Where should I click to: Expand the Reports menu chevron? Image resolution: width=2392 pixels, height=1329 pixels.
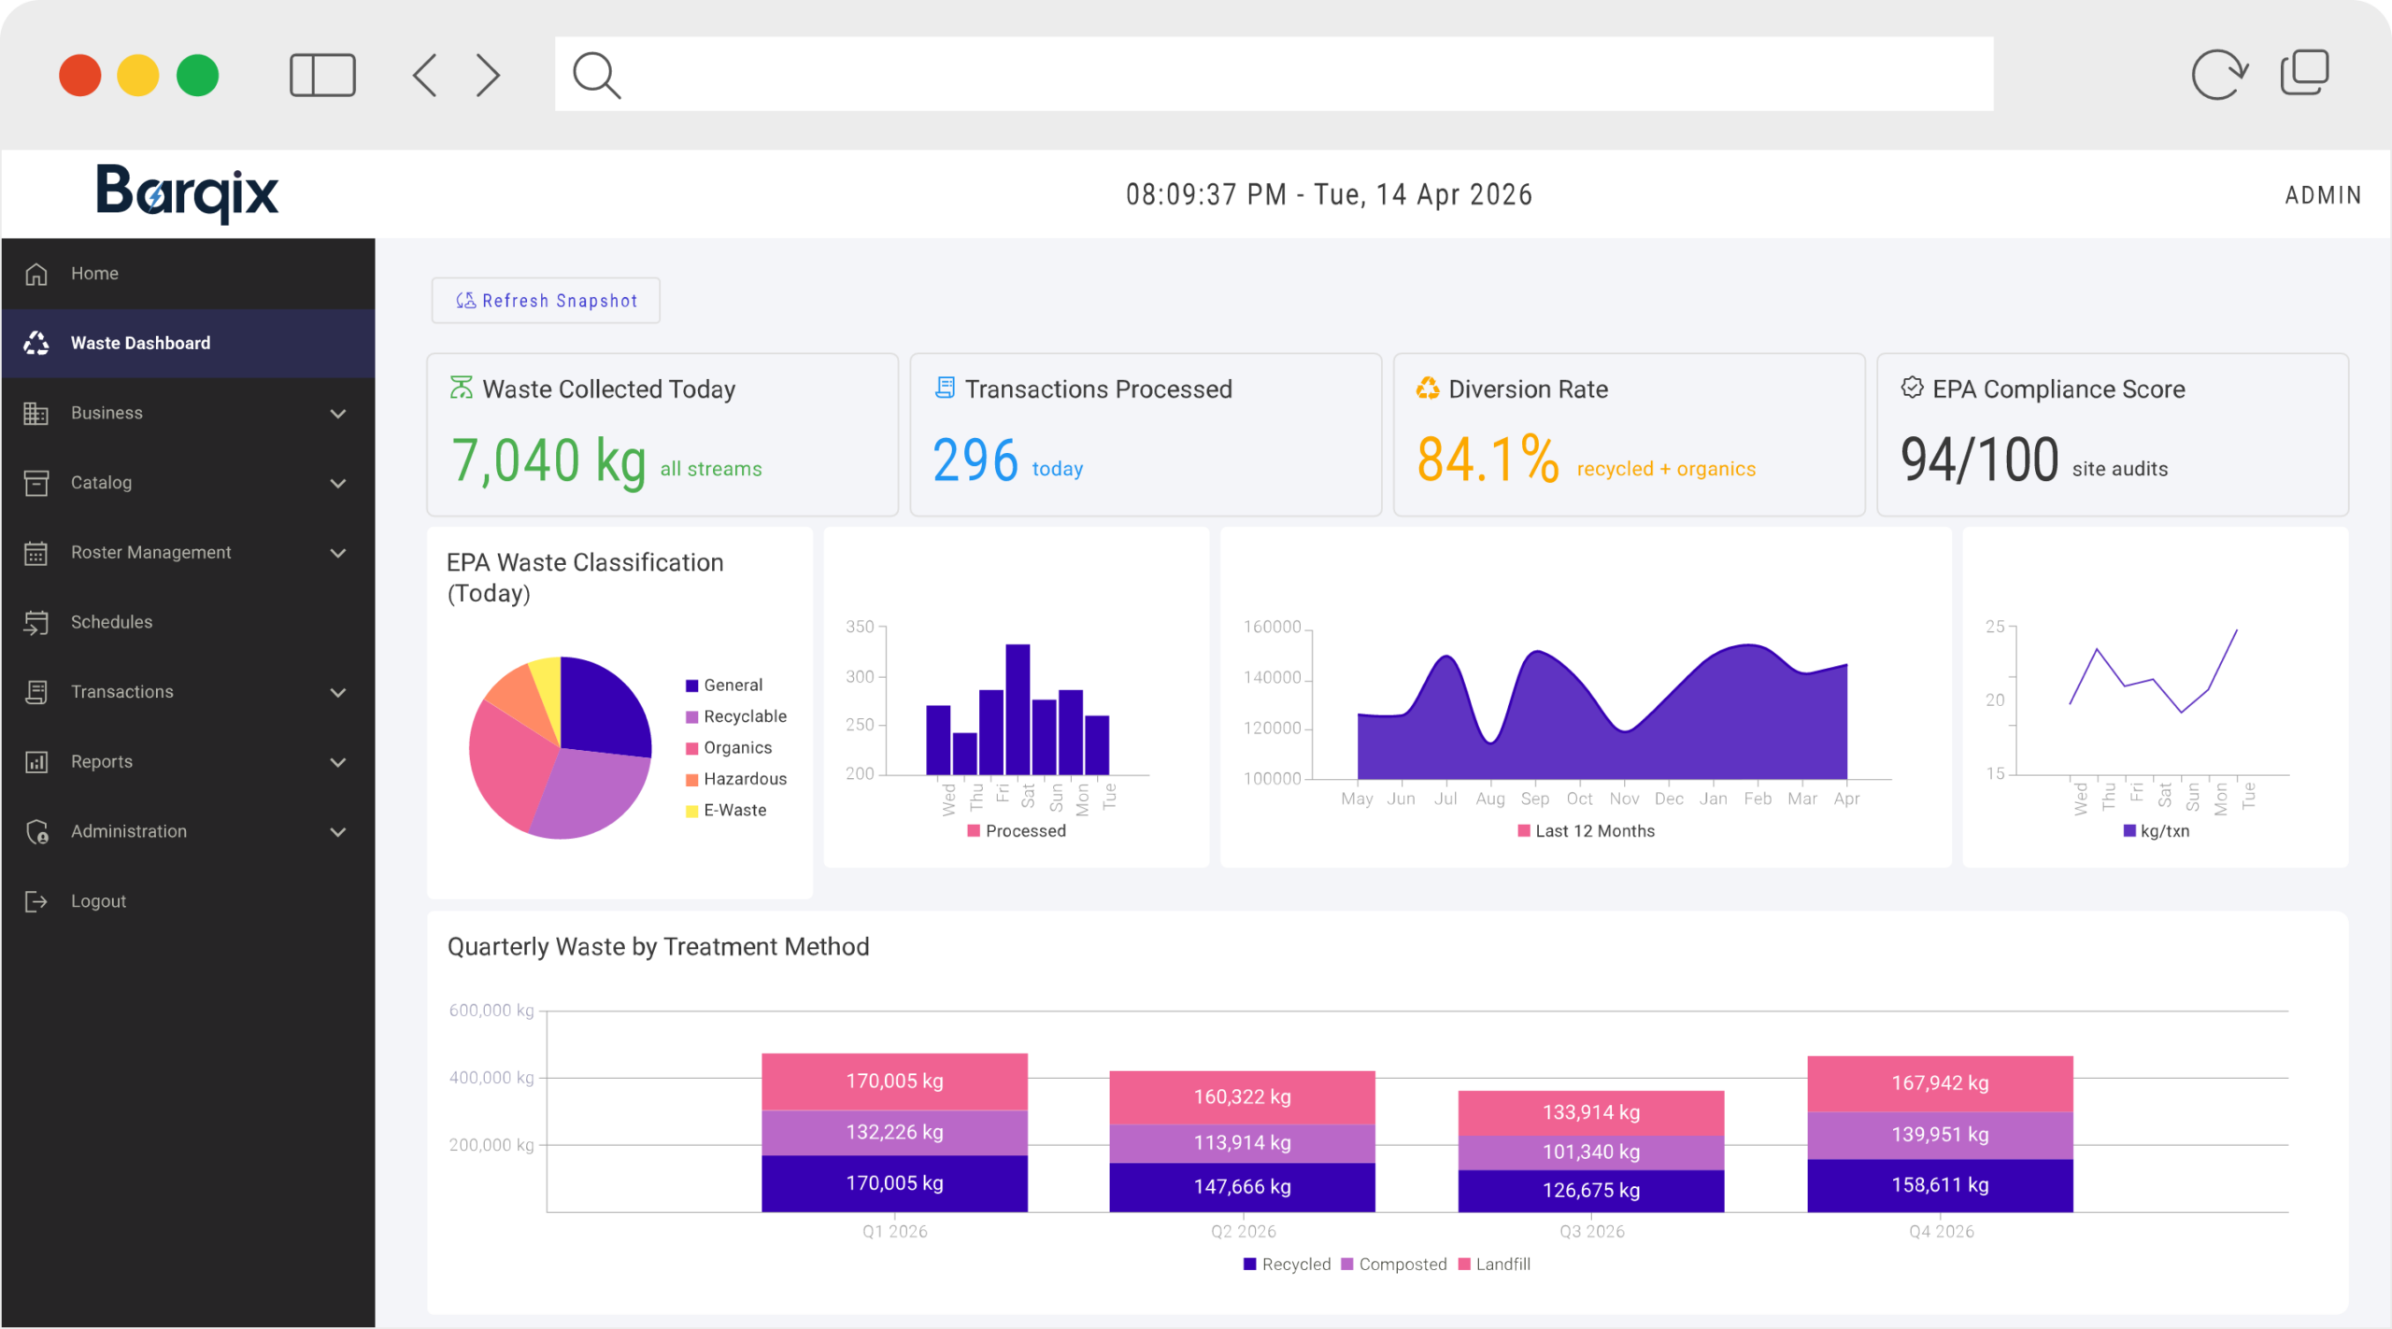point(338,762)
